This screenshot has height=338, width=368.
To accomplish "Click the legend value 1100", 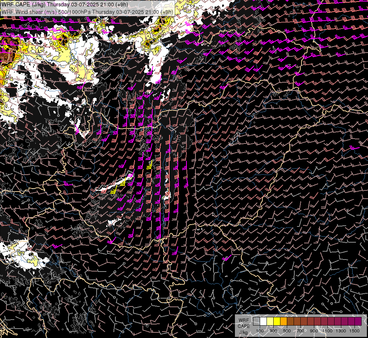I will pos(327,331).
